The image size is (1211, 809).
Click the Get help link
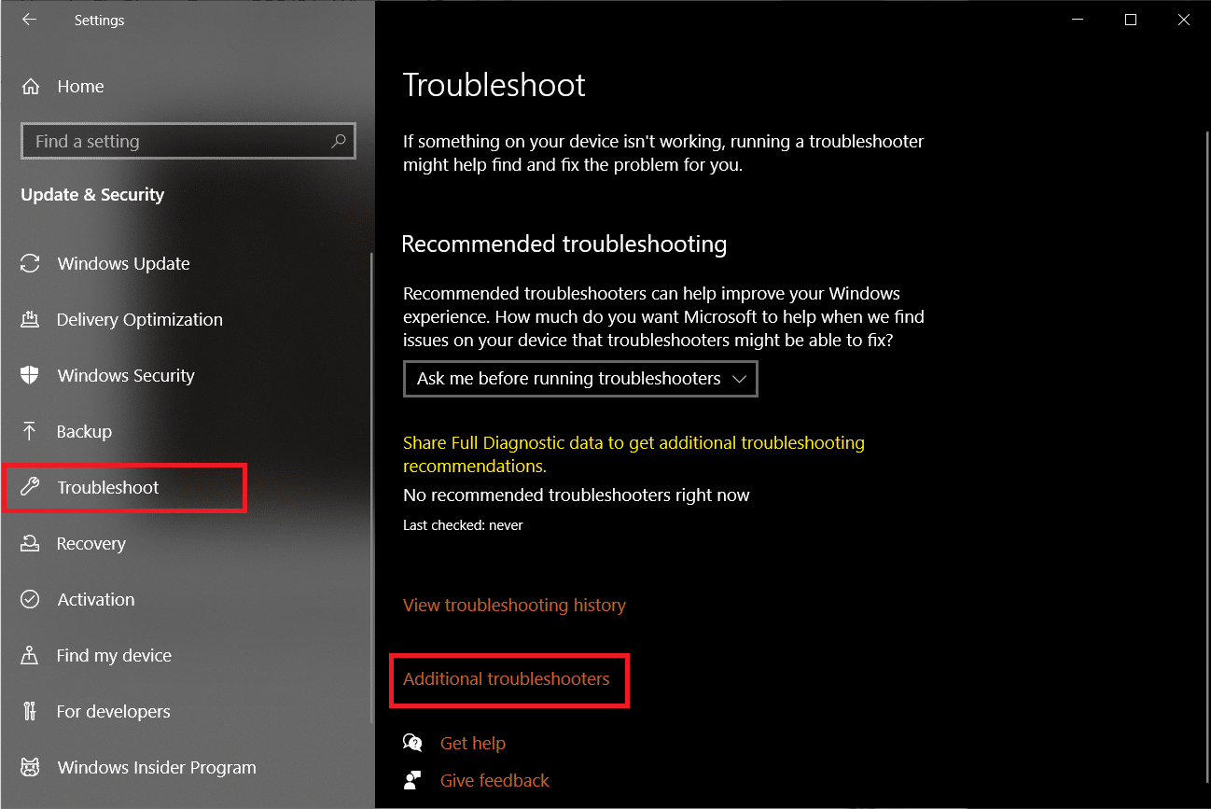[x=472, y=744]
